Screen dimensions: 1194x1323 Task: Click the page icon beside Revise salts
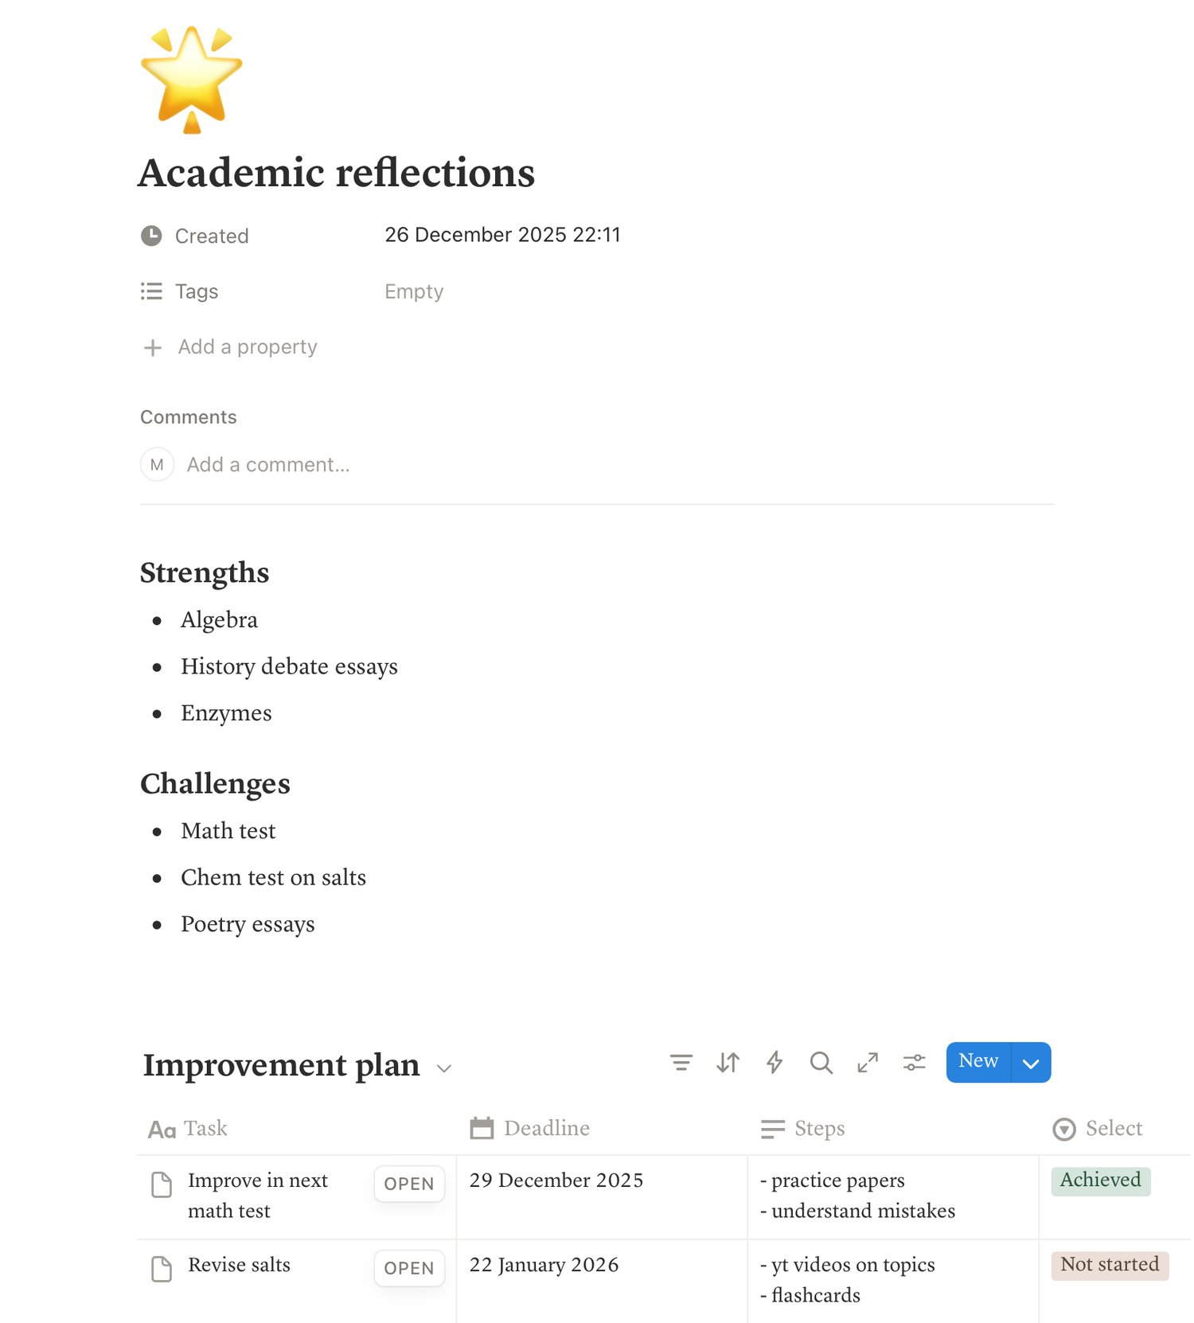pos(162,1269)
